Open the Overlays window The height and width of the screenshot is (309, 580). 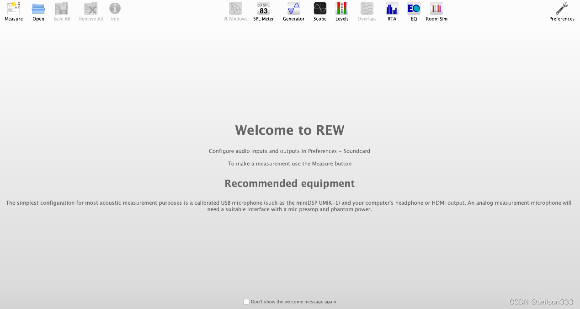pos(367,8)
